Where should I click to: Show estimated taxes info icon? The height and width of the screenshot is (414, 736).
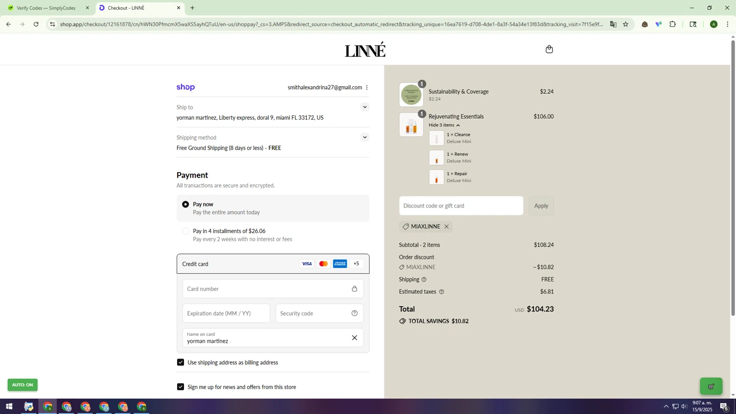[441, 292]
